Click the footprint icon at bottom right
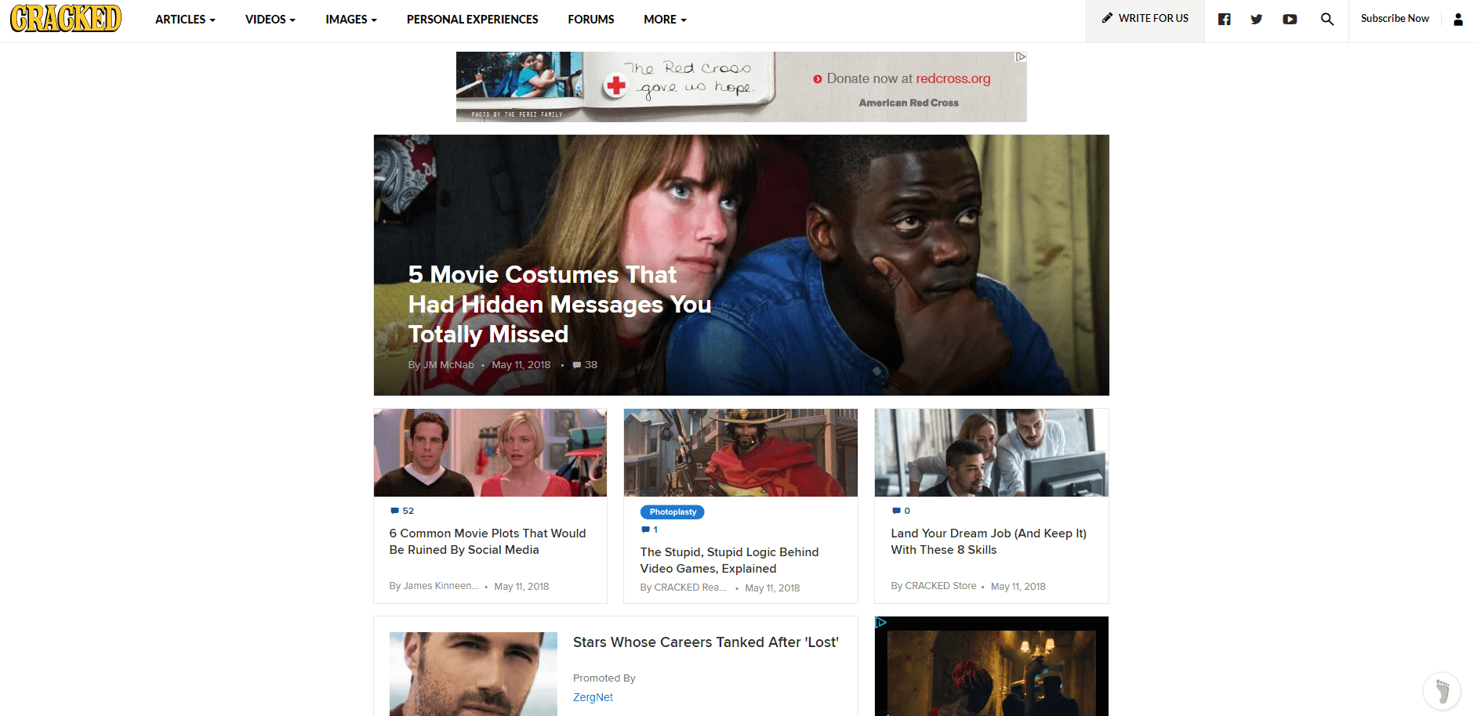Viewport: 1477px width, 716px height. pyautogui.click(x=1442, y=691)
